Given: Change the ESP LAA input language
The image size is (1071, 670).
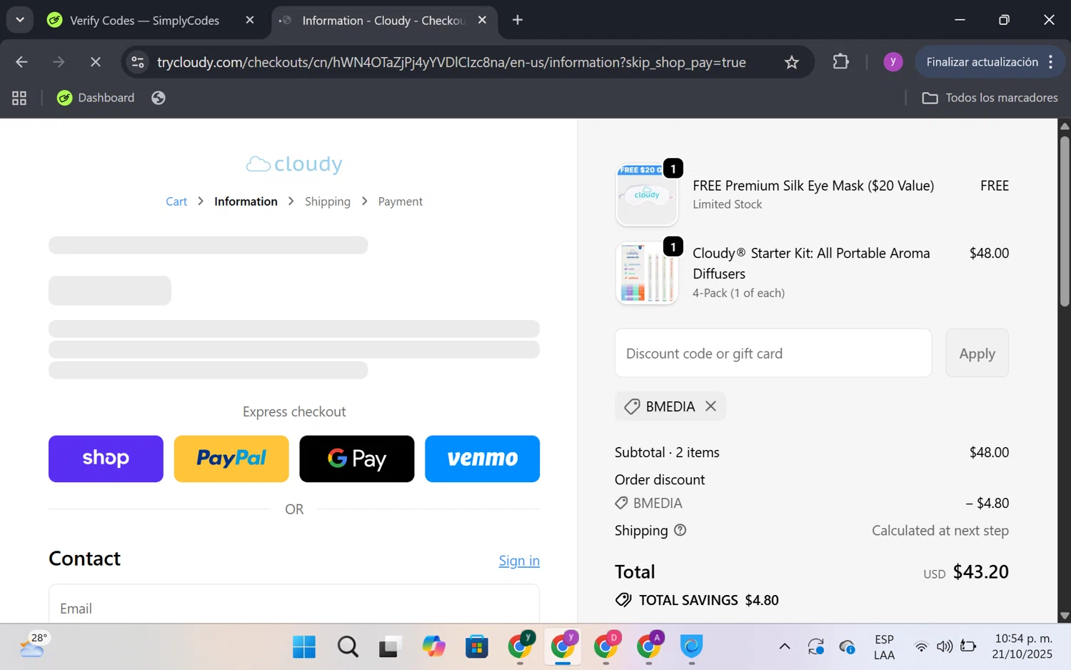Looking at the screenshot, I should click(x=884, y=646).
